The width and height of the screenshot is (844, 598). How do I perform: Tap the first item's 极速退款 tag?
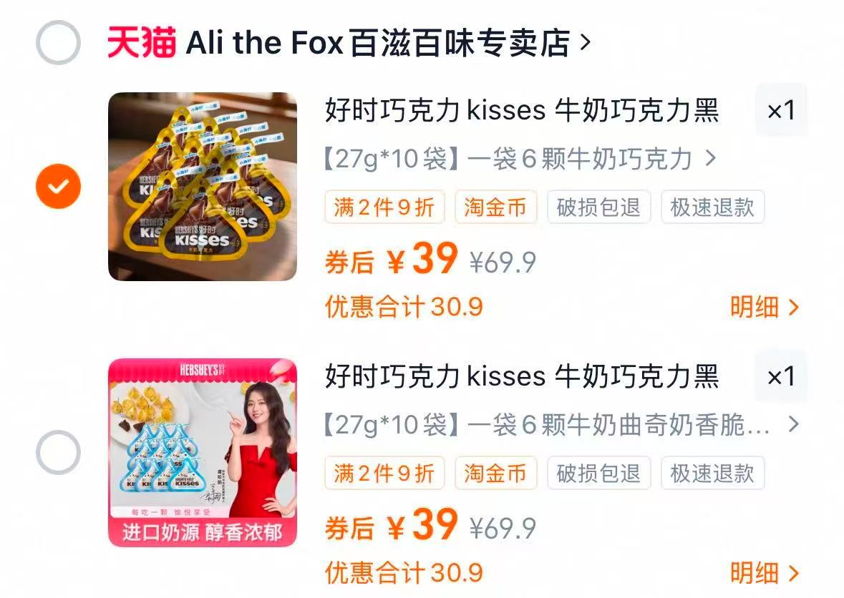[713, 207]
